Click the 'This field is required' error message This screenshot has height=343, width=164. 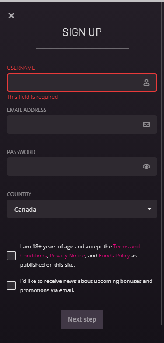click(x=32, y=96)
